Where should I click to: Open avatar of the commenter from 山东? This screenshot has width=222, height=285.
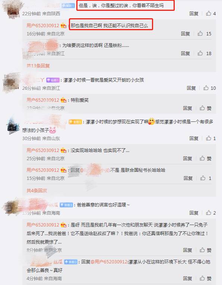pos(13,125)
